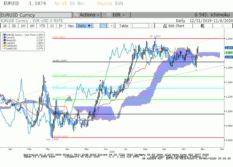Screen dimensions: 233x167
Task: Click the EUR-USD X-RATE description text
Action: tap(48, 21)
